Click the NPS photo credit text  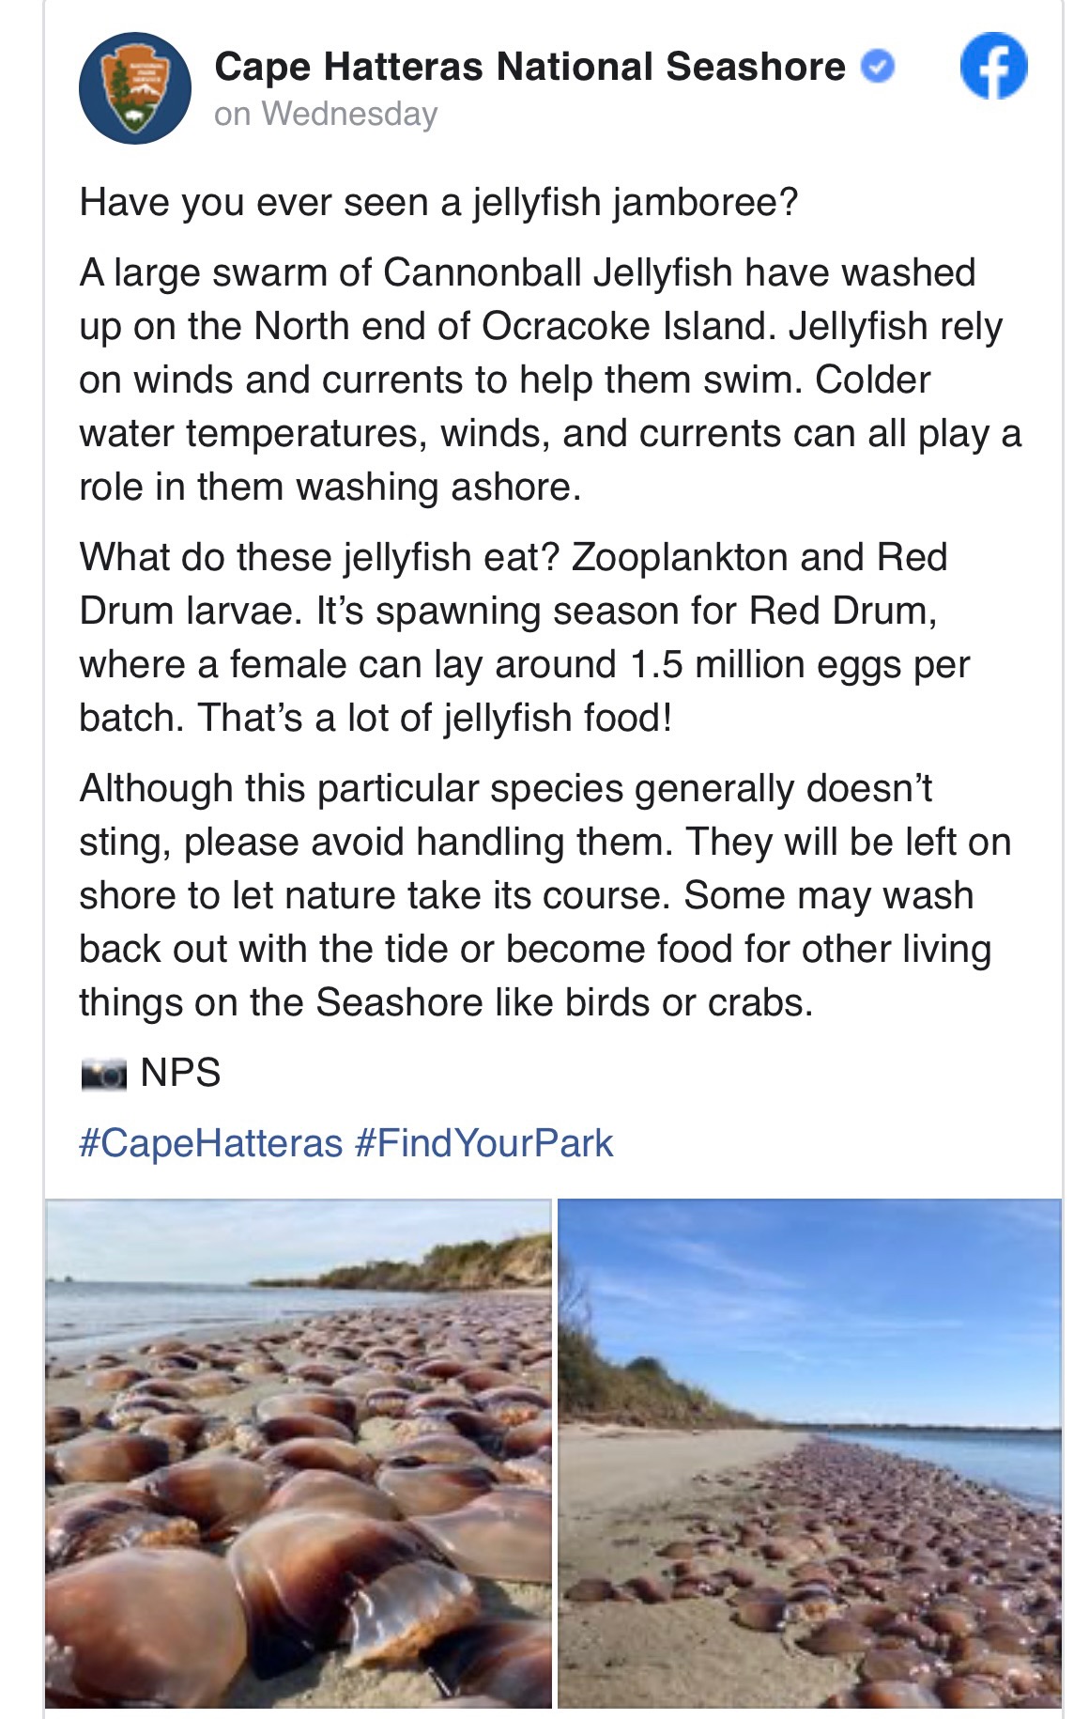[180, 1073]
